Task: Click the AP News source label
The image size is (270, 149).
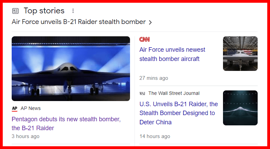Action: 31,109
